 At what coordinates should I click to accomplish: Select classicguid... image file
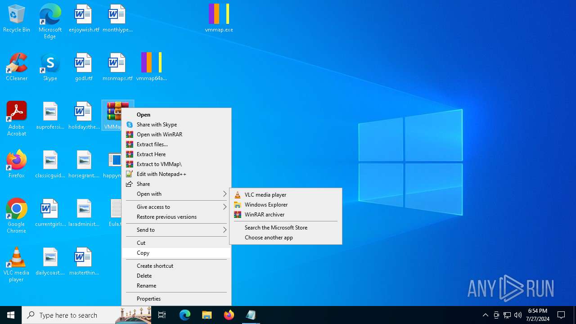pos(50,165)
